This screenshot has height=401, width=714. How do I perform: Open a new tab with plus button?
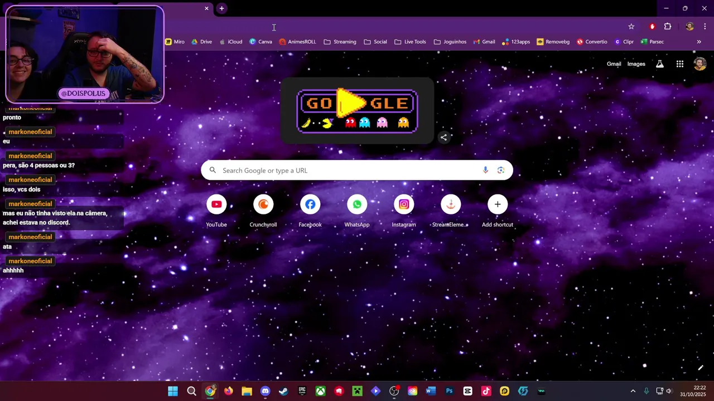(221, 8)
